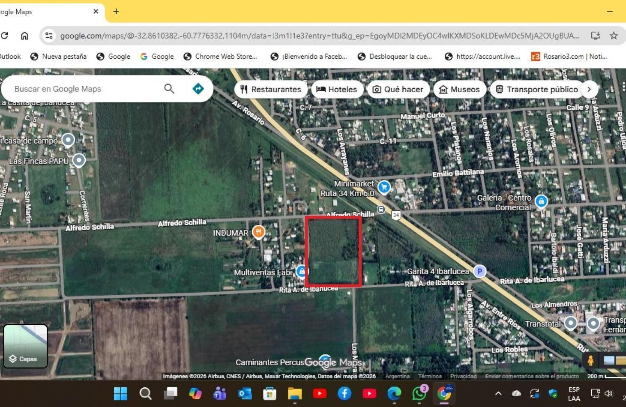Click the Caminantes Percus place label

click(270, 362)
